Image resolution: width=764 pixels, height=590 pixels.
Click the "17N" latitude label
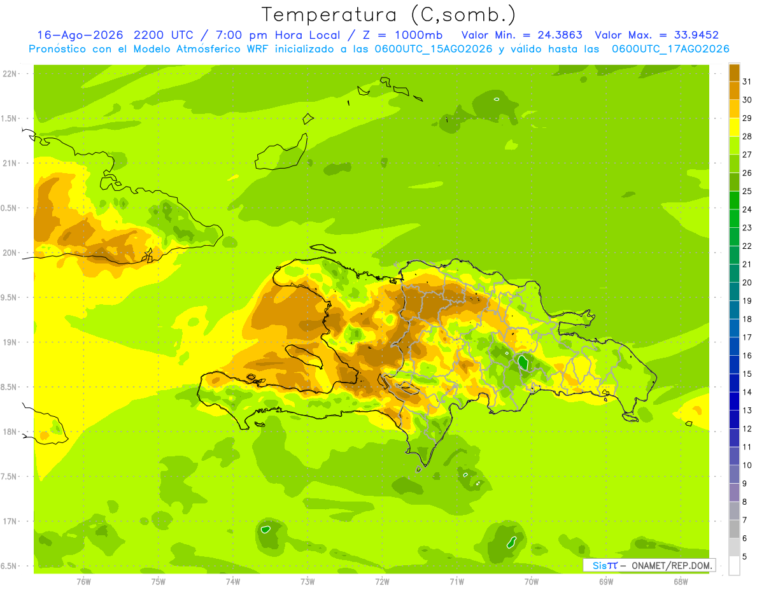[9, 521]
